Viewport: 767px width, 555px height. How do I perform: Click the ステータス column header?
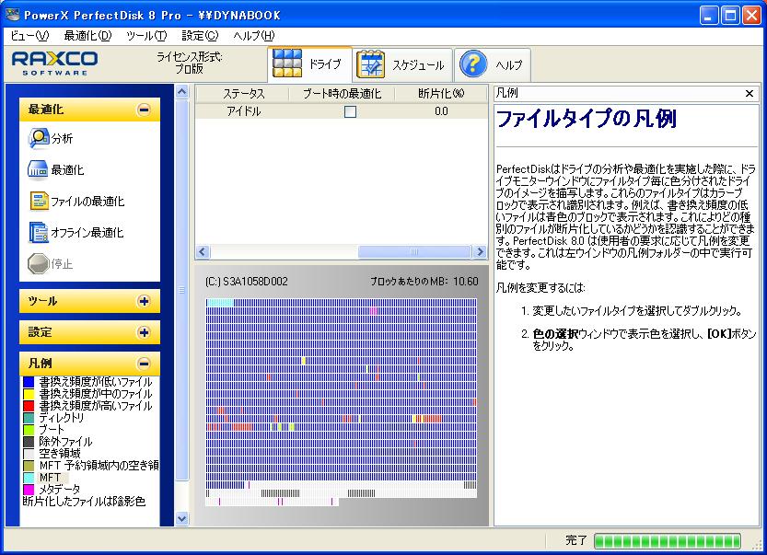coord(243,93)
